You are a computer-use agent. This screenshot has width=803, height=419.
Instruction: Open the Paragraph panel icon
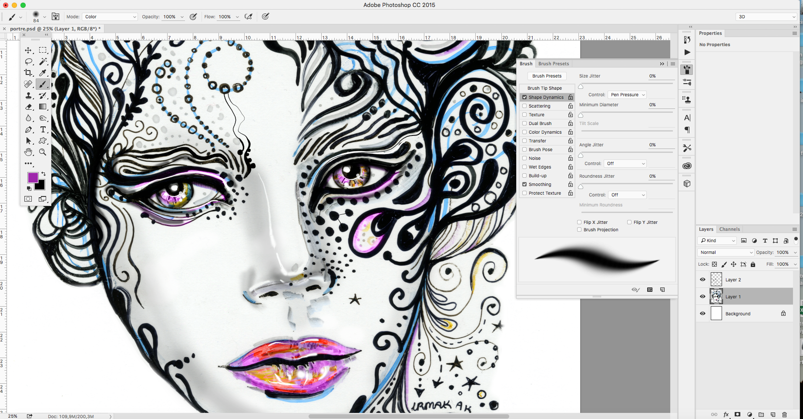(x=687, y=130)
